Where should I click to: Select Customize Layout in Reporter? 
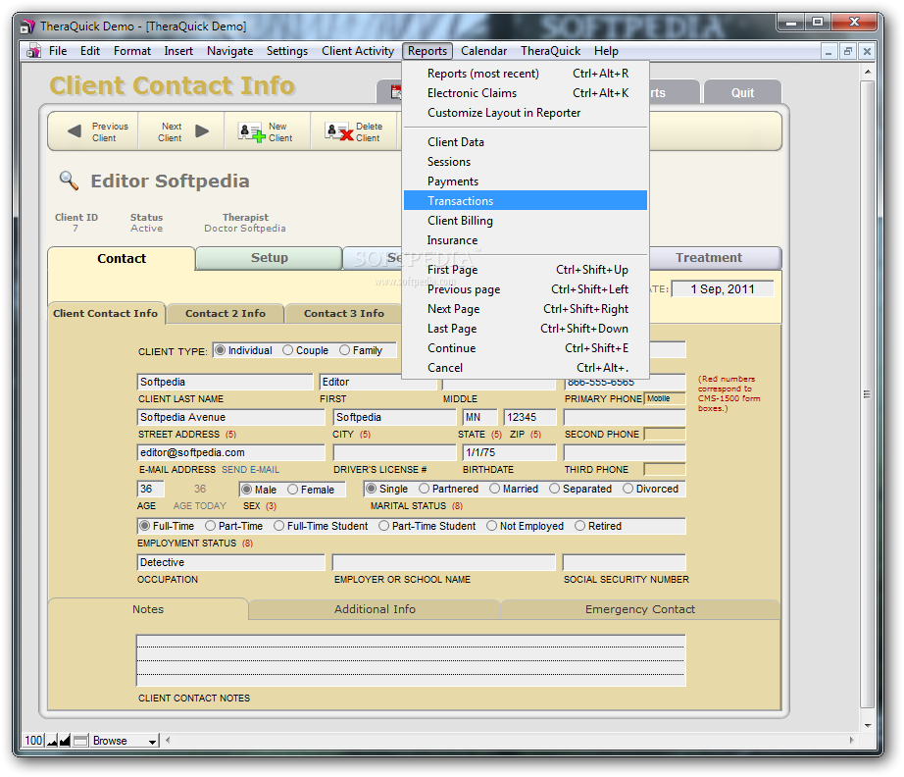[x=526, y=113]
